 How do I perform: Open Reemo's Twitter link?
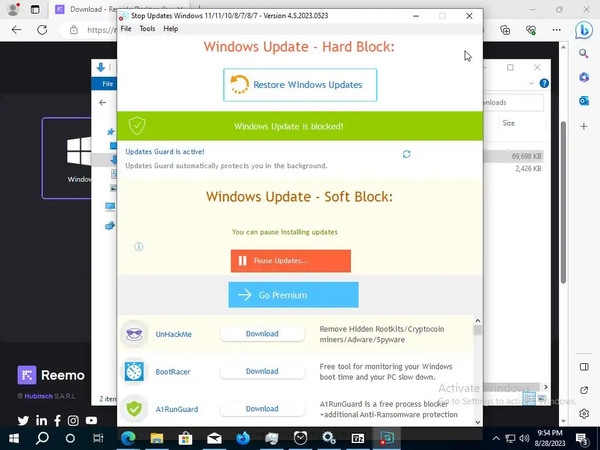pyautogui.click(x=23, y=421)
